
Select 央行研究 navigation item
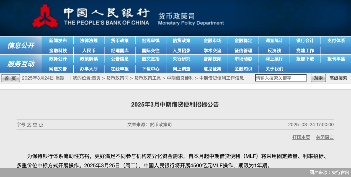182,59
